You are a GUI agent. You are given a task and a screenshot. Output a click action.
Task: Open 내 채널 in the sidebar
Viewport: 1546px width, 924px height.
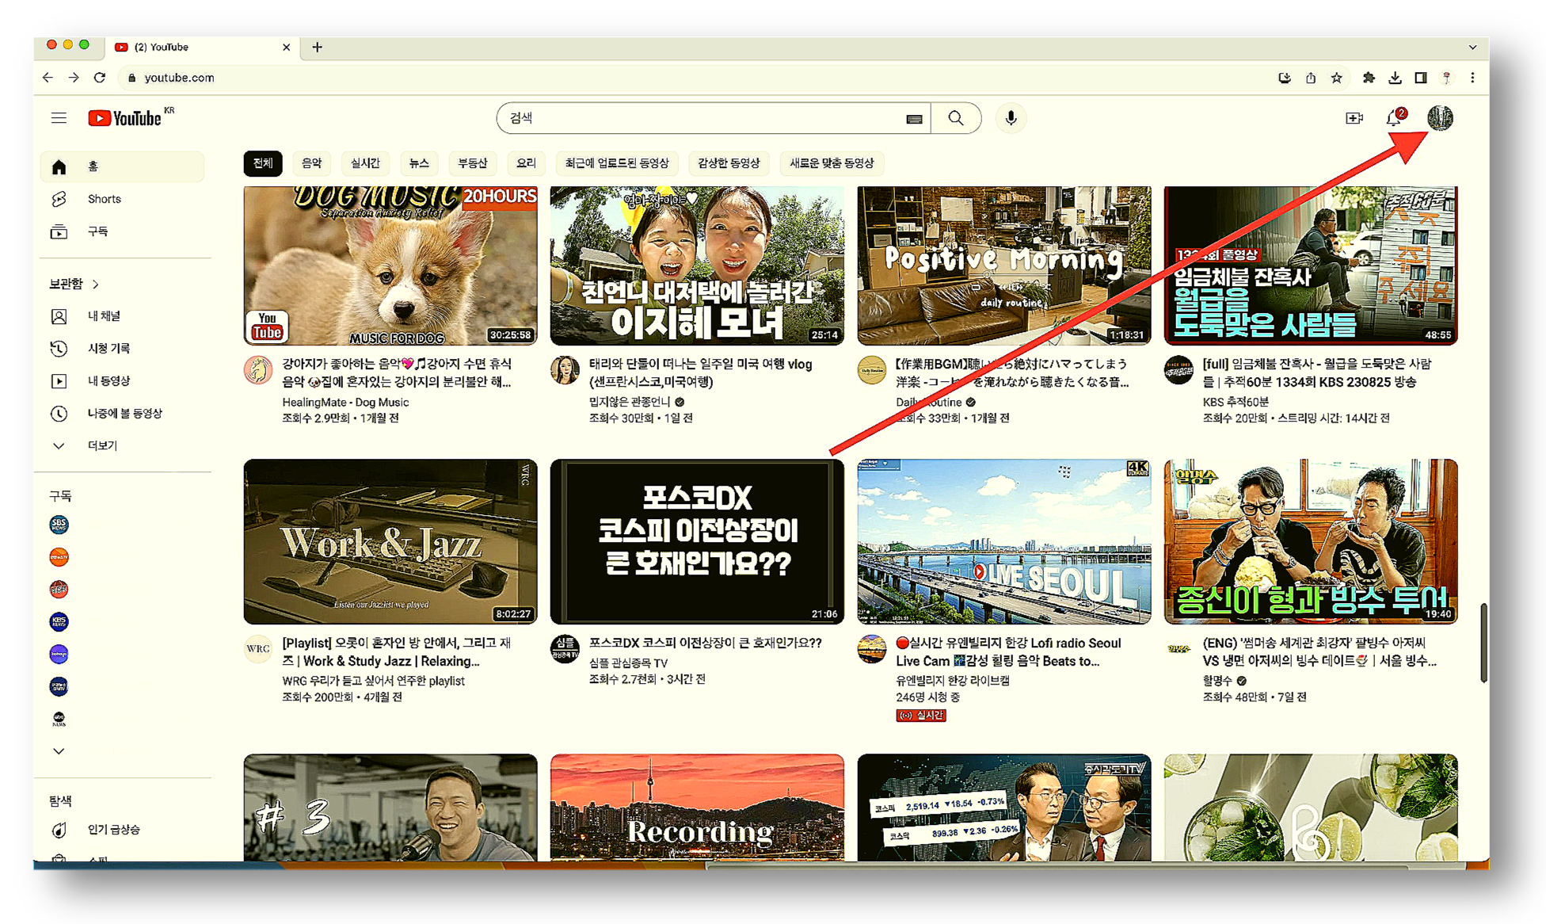click(x=122, y=316)
